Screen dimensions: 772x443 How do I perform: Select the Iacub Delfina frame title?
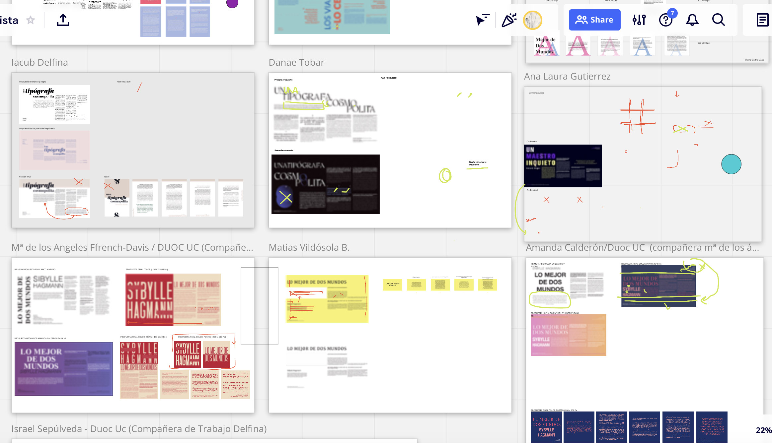(x=39, y=62)
